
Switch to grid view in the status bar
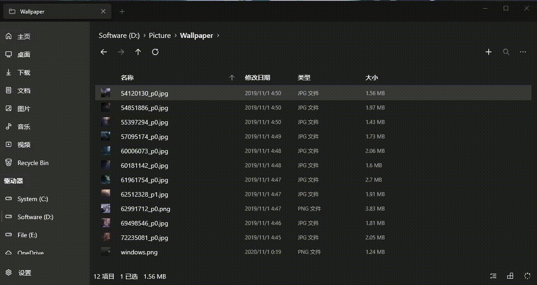coord(510,276)
